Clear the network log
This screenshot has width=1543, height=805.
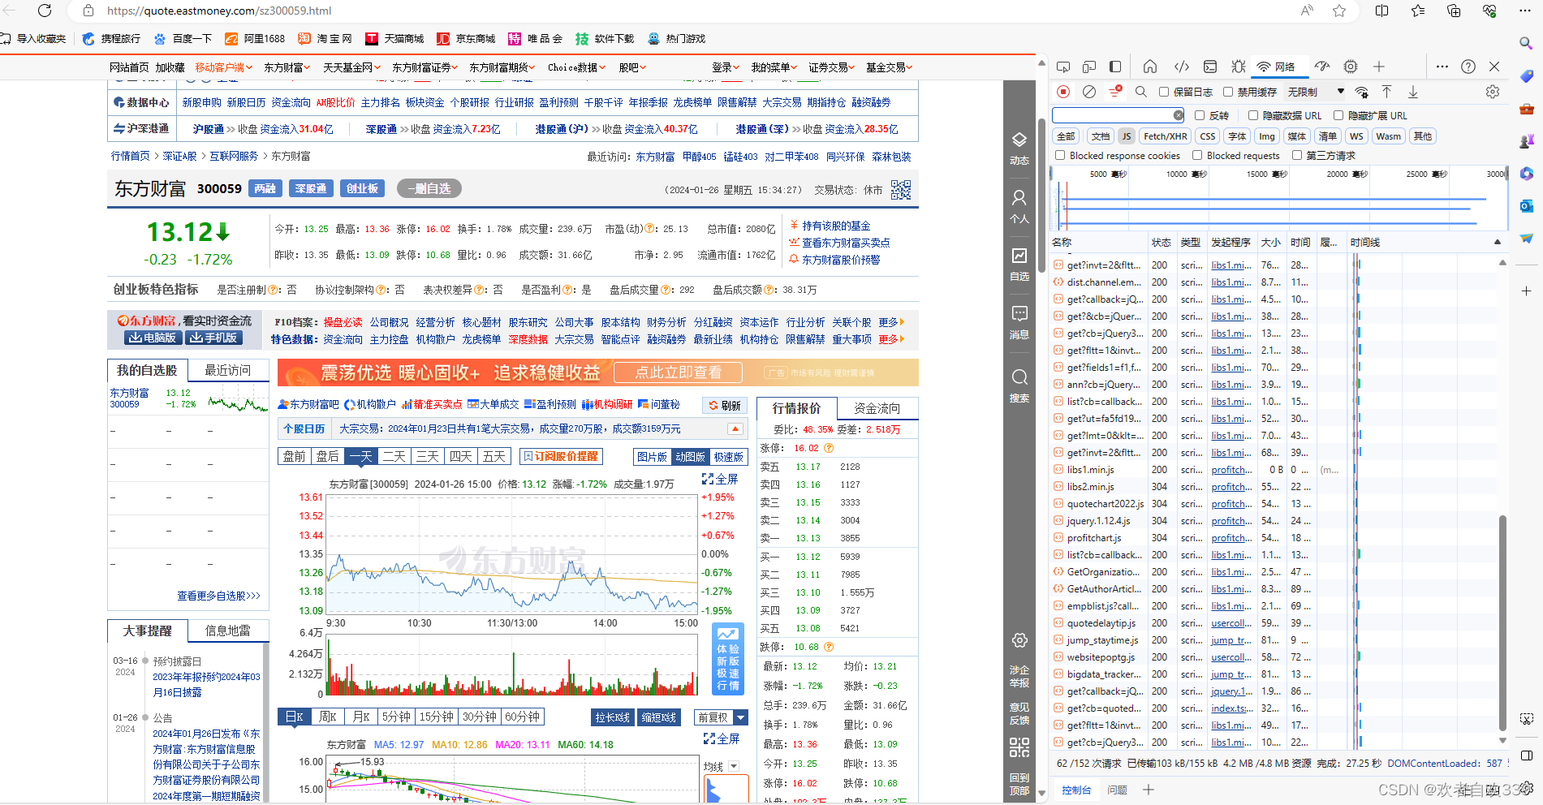tap(1089, 92)
